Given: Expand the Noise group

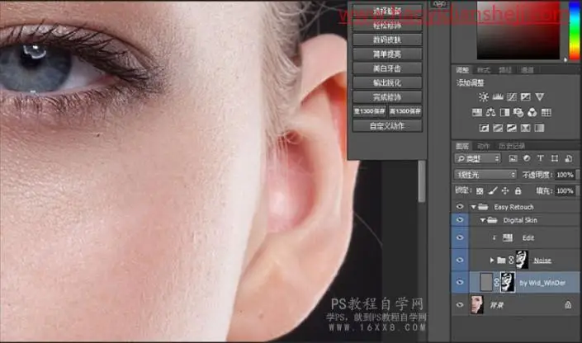Looking at the screenshot, I should tap(492, 261).
